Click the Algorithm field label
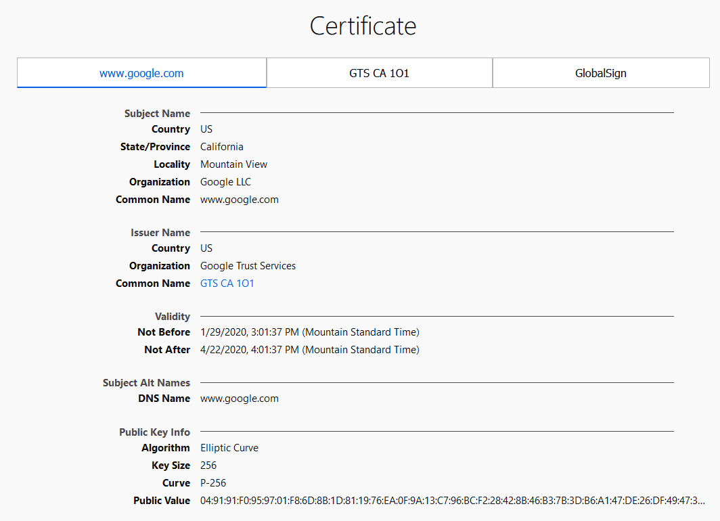 [166, 448]
